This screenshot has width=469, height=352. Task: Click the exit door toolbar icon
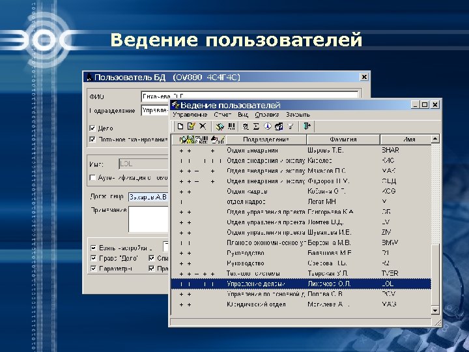[307, 126]
